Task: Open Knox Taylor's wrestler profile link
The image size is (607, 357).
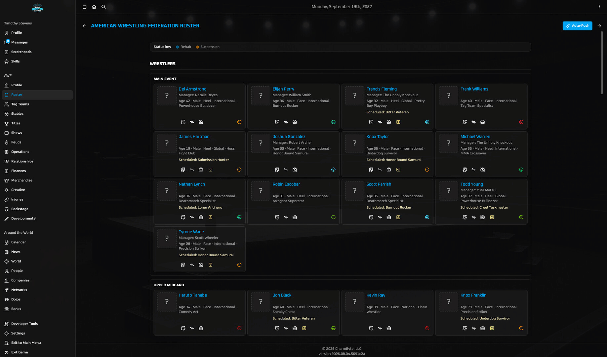Action: click(378, 137)
